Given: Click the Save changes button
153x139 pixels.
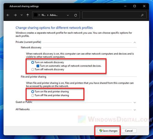Looking at the screenshot, I should (x=108, y=131).
